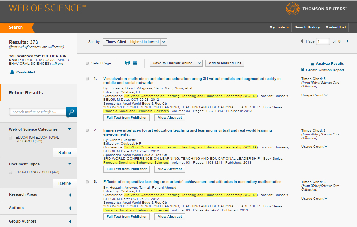The width and height of the screenshot is (357, 227).
Task: Go to next page arrow
Action: tap(347, 41)
